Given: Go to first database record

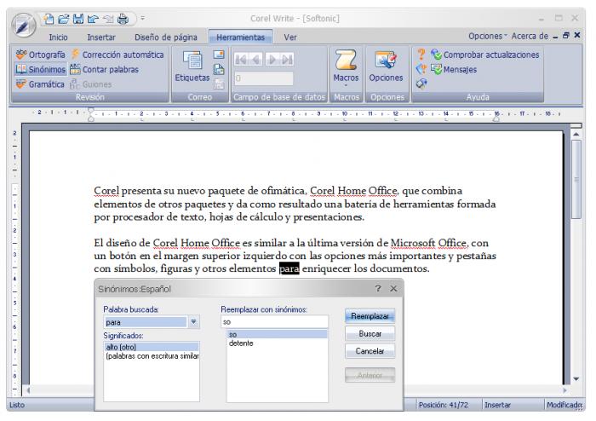Looking at the screenshot, I should tap(241, 60).
